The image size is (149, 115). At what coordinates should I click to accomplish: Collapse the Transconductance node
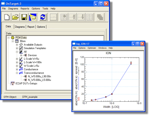17,73
